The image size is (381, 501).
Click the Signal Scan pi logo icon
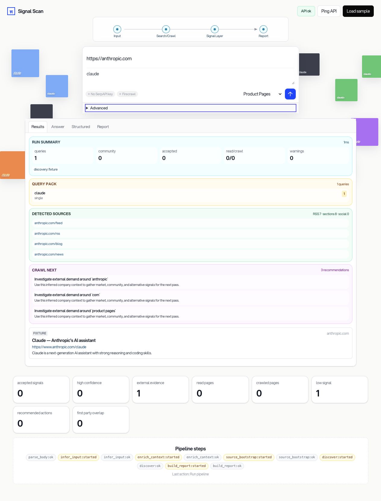tap(11, 11)
